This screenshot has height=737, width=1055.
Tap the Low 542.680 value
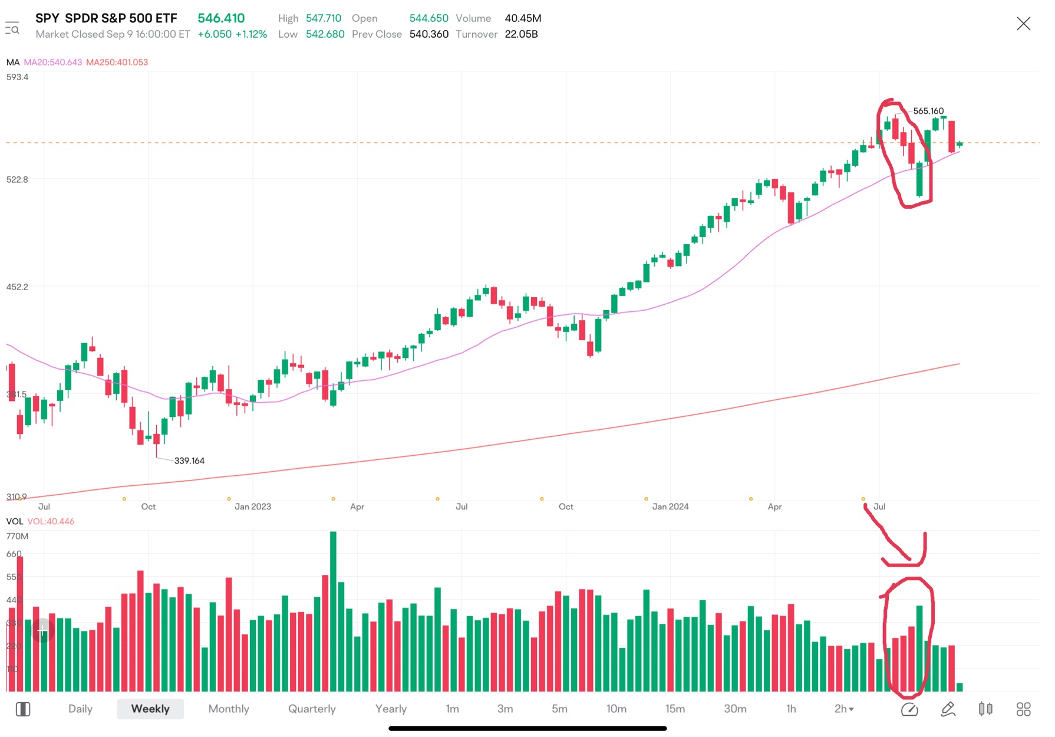[x=325, y=34]
